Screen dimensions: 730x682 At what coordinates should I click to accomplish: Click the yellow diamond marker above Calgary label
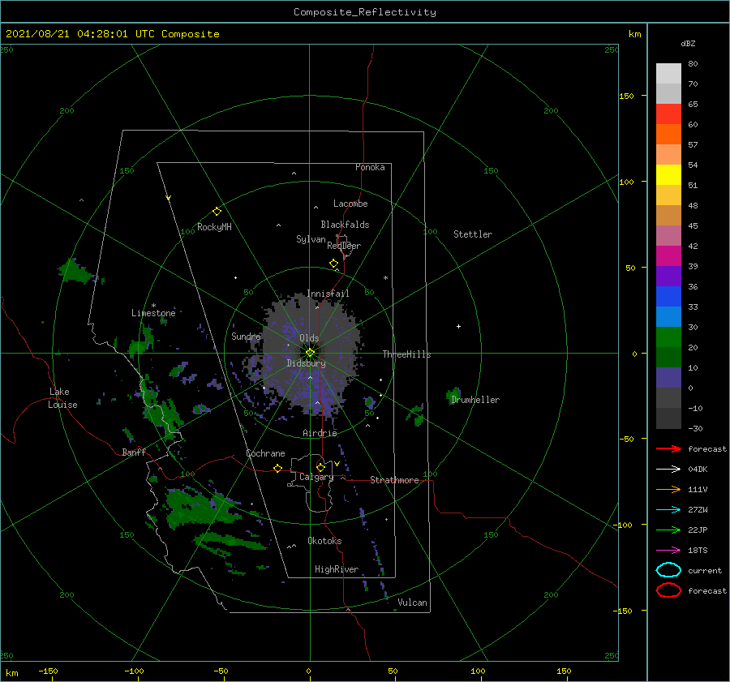[320, 467]
